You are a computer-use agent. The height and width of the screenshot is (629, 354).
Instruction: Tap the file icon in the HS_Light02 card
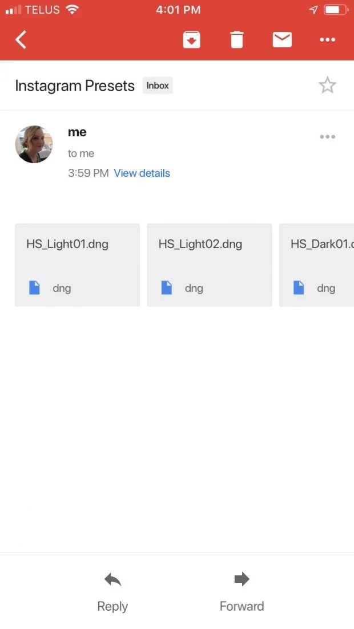pyautogui.click(x=166, y=287)
